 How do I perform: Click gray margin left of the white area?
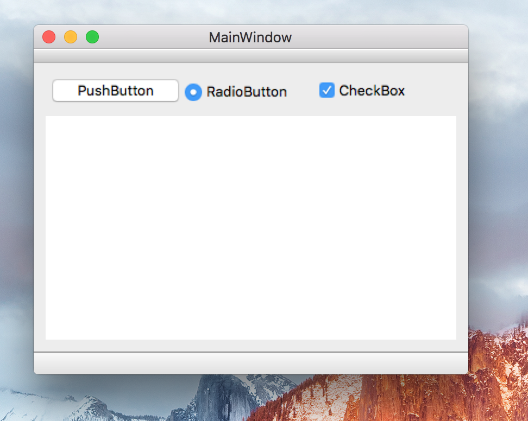[x=40, y=228]
